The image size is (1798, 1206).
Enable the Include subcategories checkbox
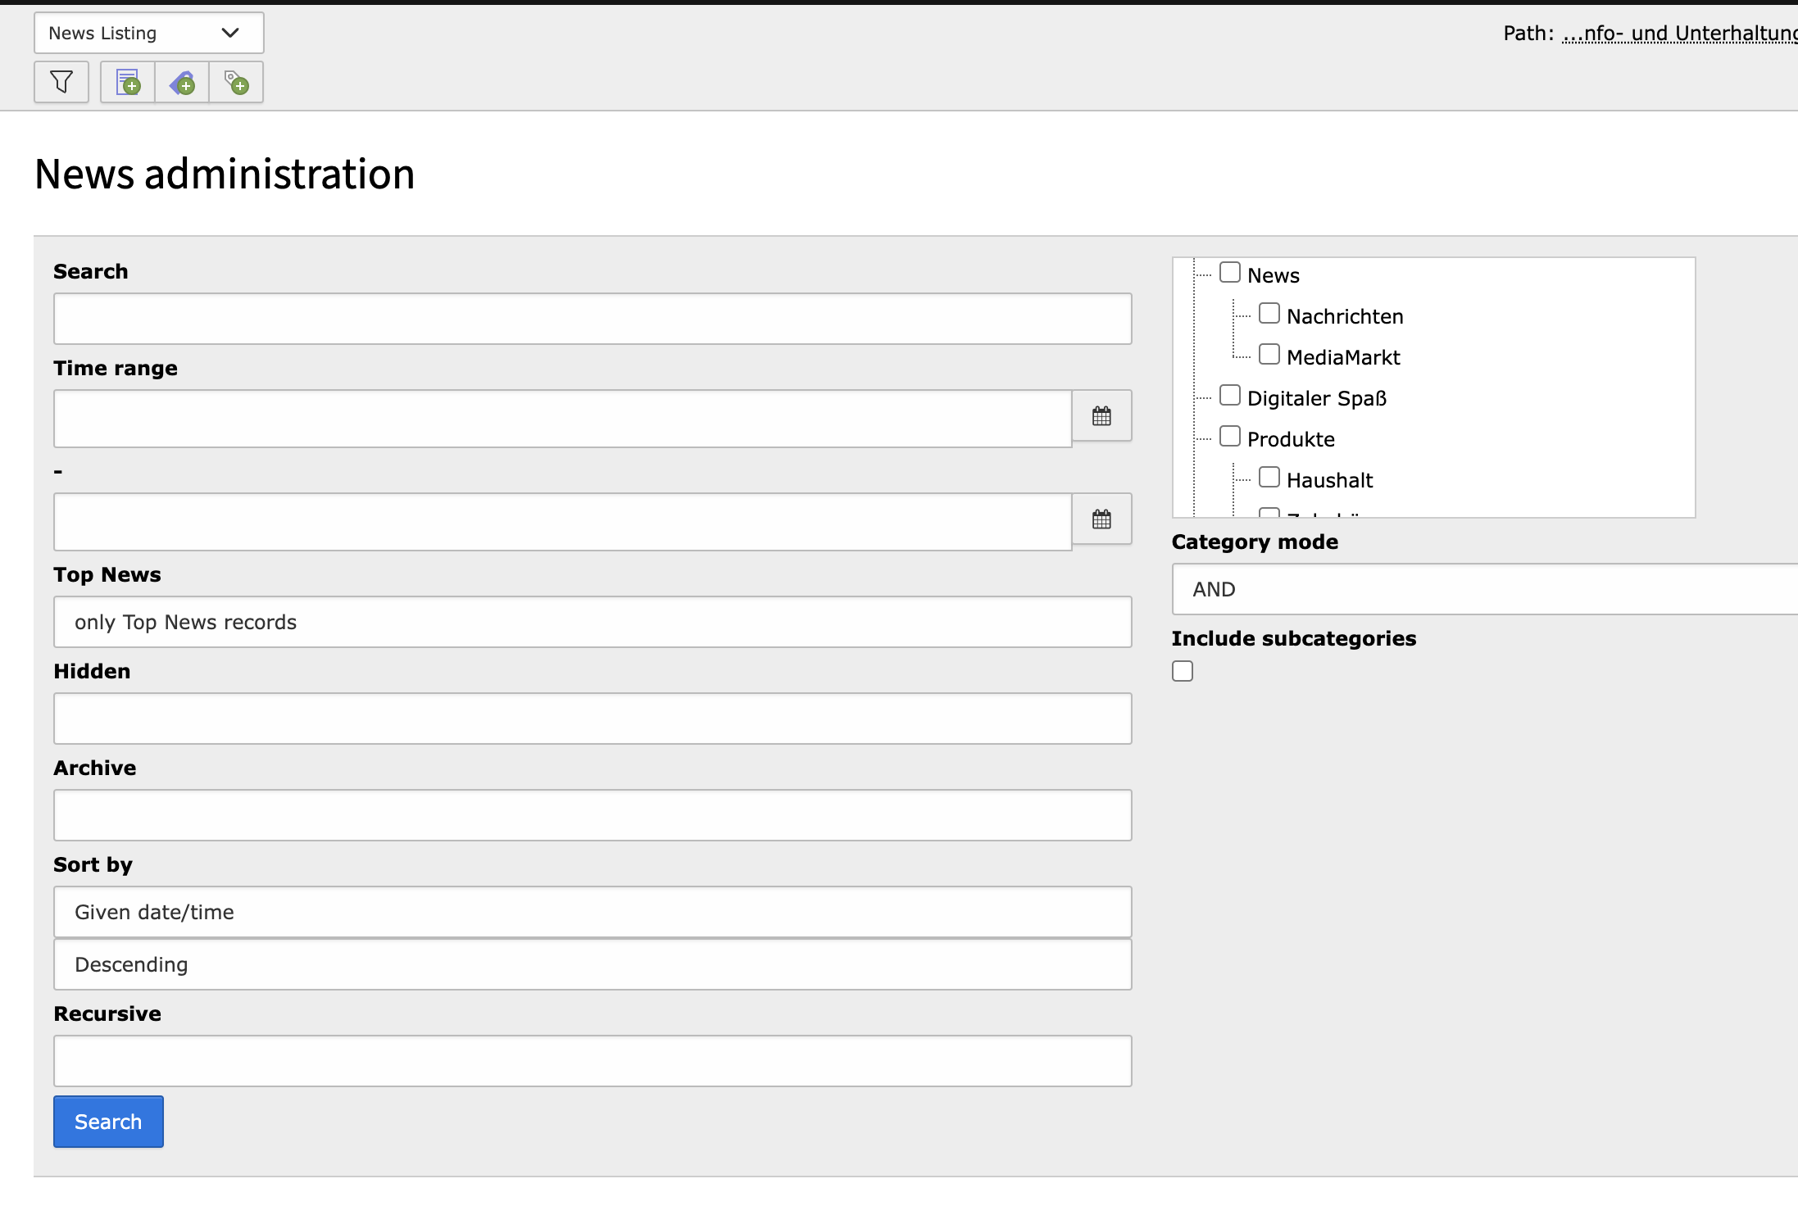1183,670
